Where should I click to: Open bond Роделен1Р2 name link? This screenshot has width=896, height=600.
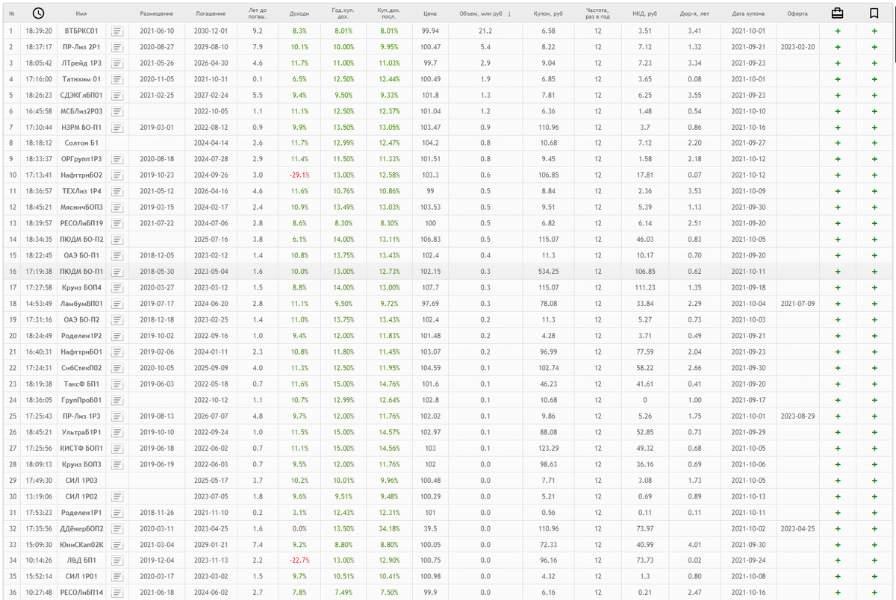pyautogui.click(x=81, y=335)
